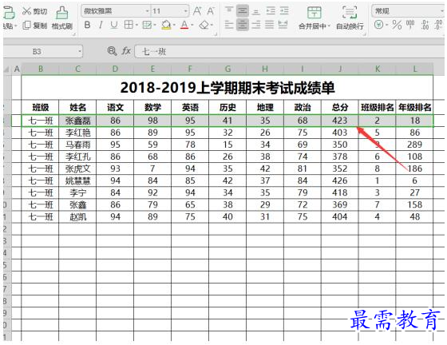Select column J header
This screenshot has width=447, height=345.
(339, 69)
